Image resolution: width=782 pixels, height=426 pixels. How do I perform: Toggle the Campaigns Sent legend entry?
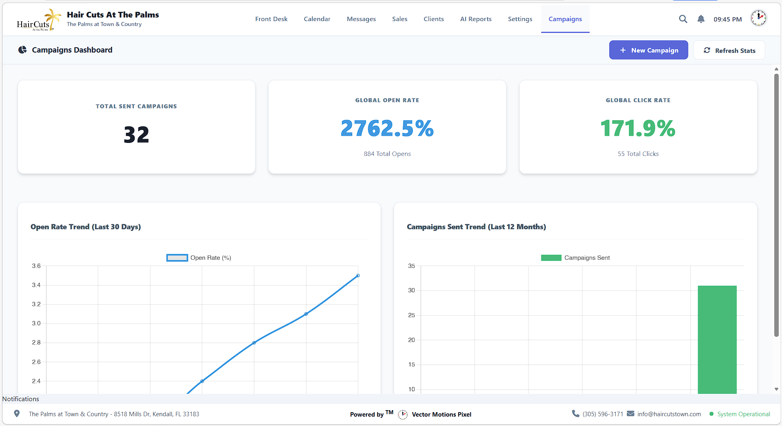pyautogui.click(x=575, y=257)
